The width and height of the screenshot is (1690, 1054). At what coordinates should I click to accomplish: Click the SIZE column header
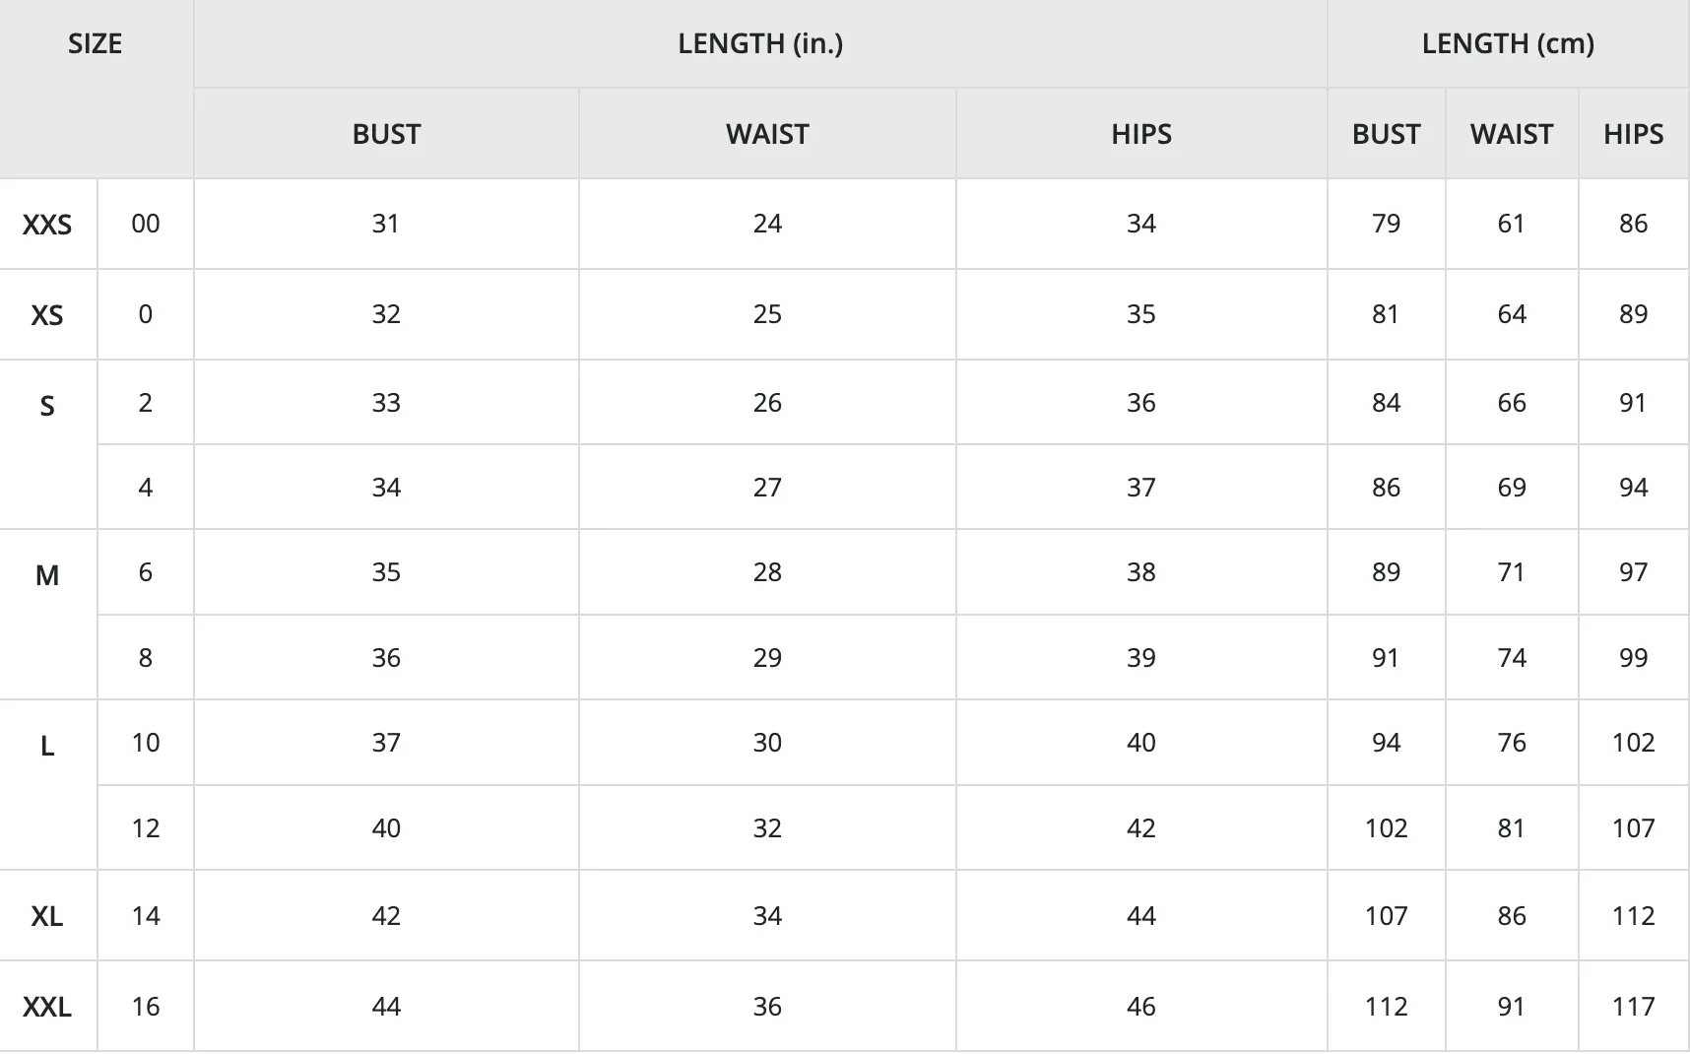[96, 43]
